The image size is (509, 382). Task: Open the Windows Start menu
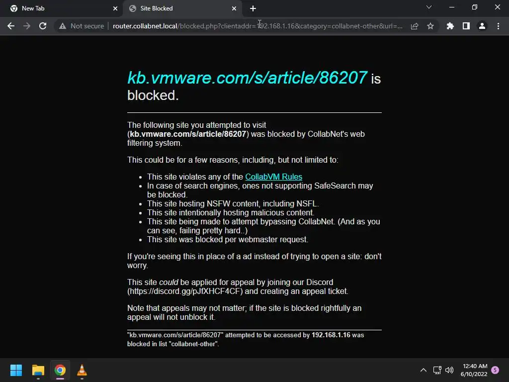(x=16, y=370)
